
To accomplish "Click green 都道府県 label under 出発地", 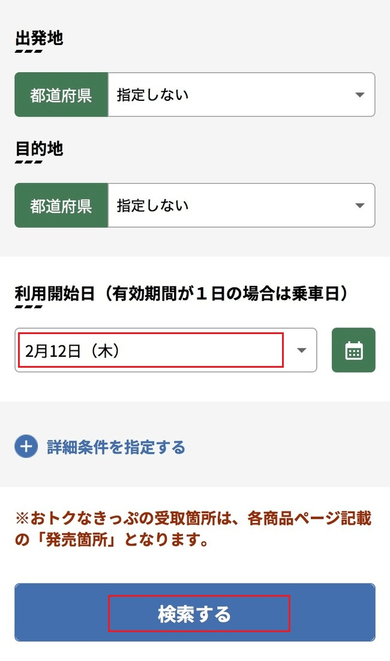I will pyautogui.click(x=61, y=95).
